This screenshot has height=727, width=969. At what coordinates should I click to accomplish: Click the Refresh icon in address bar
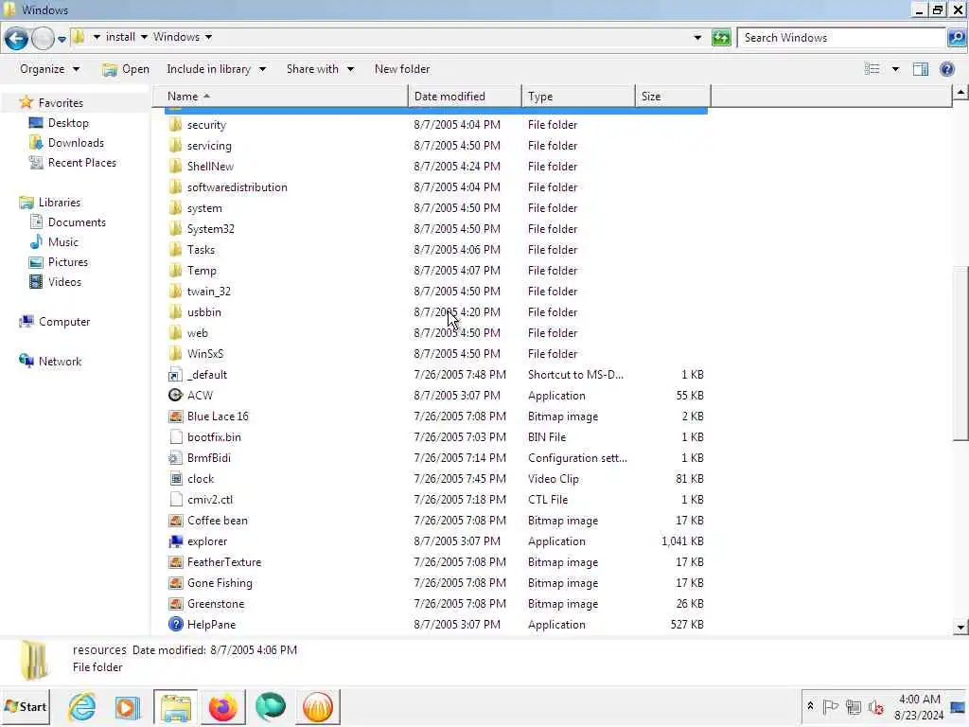tap(721, 38)
